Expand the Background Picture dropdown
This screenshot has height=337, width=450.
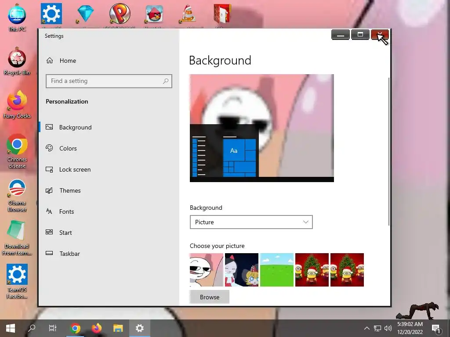251,222
